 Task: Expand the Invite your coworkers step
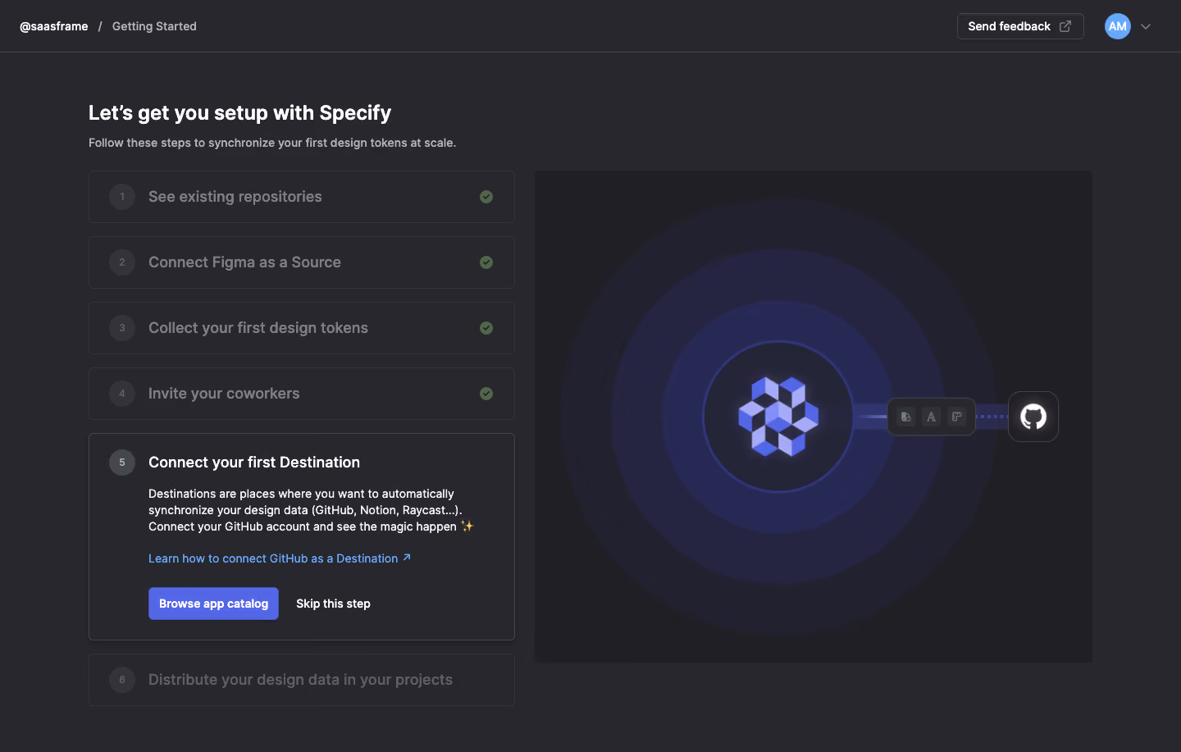tap(302, 394)
